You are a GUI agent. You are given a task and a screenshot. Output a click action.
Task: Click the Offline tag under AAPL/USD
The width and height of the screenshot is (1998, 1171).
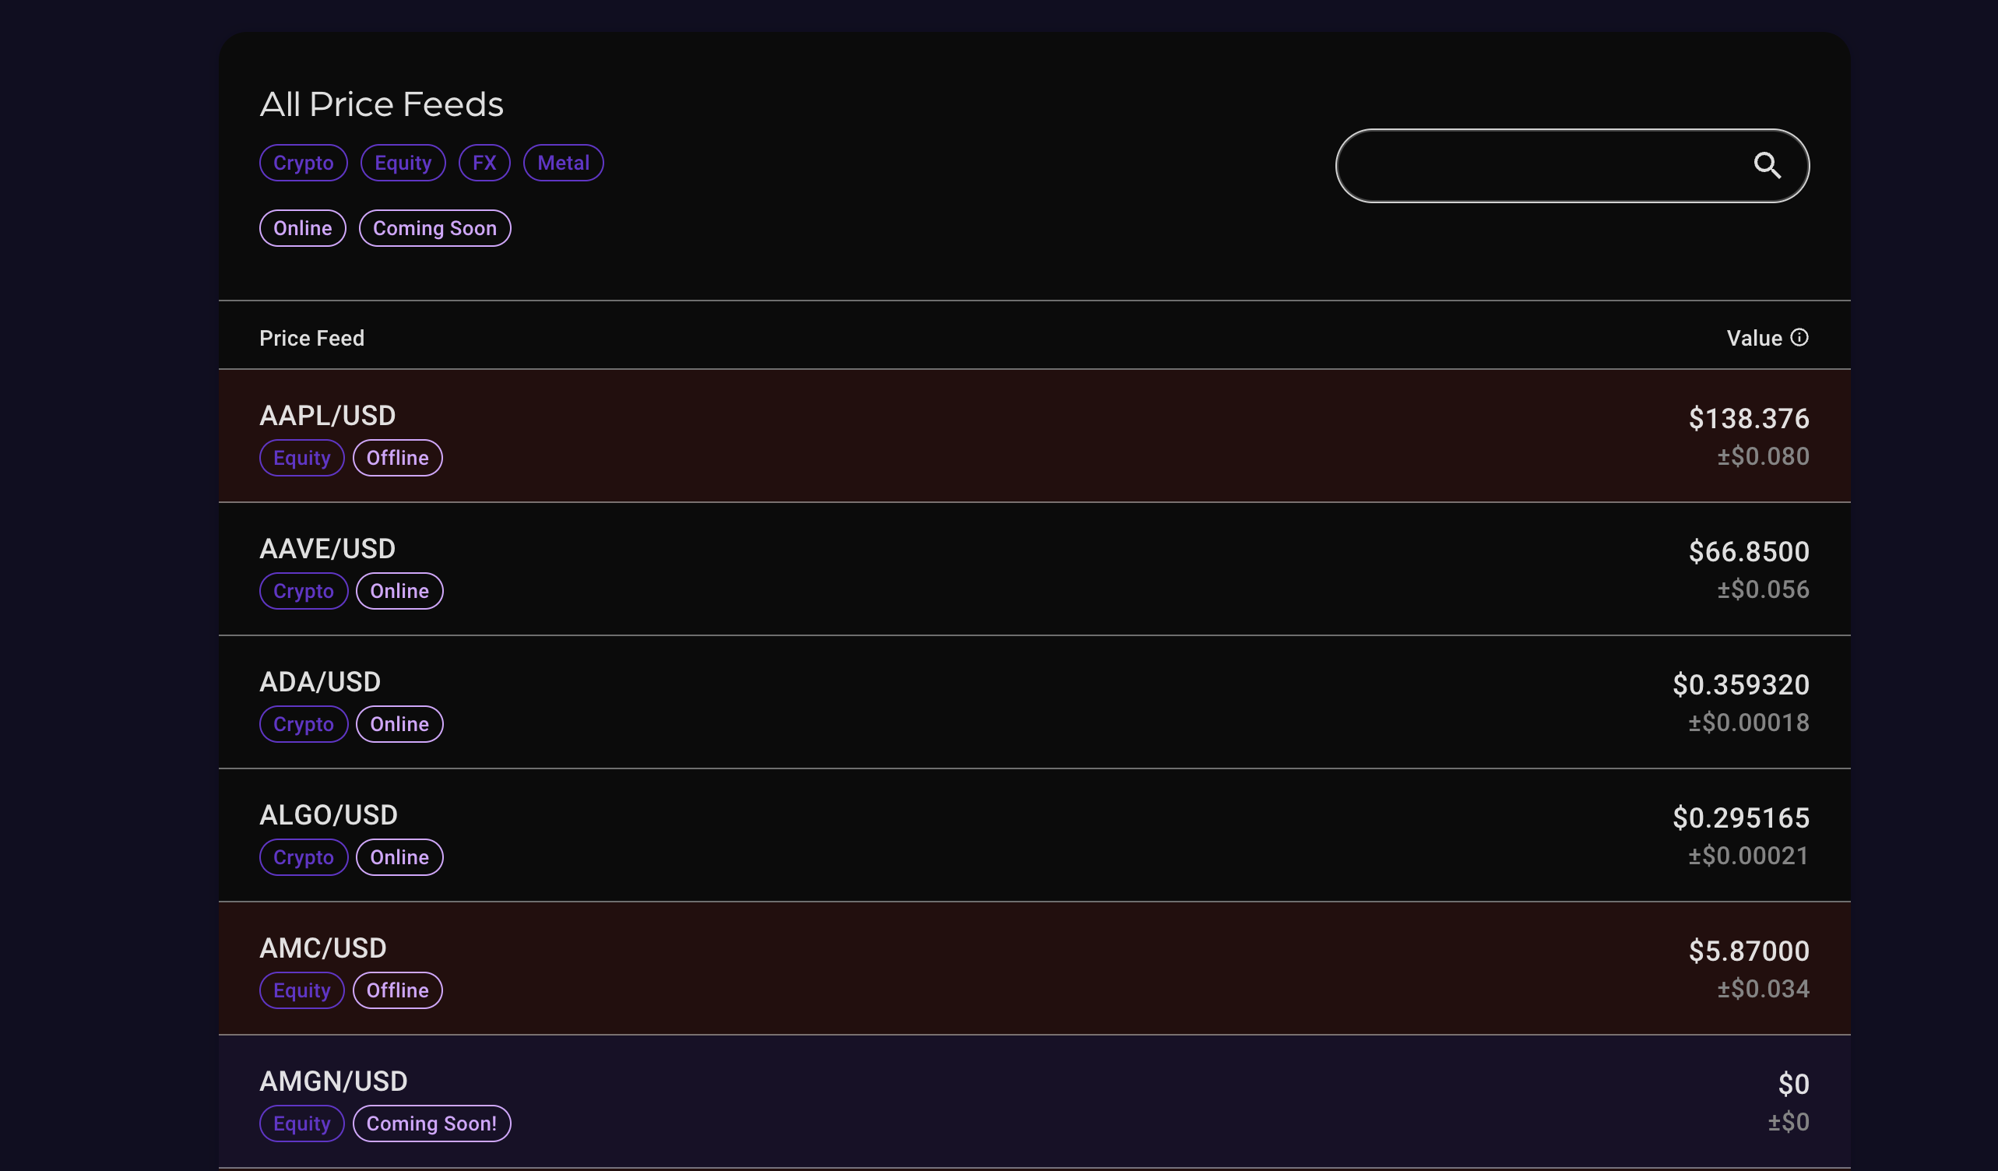click(397, 459)
